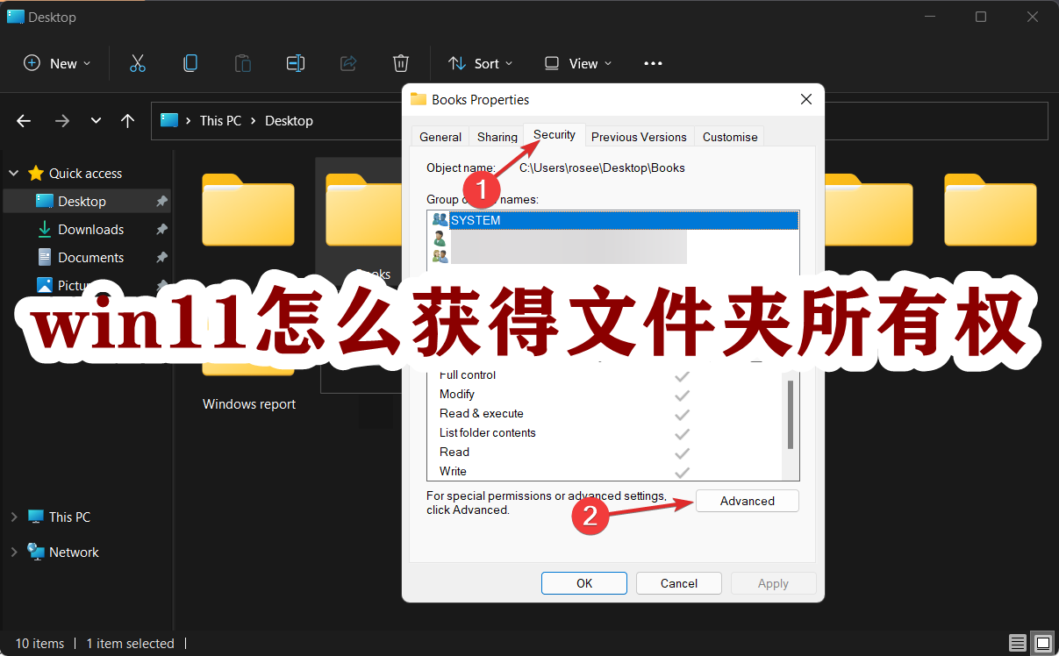Screen dimensions: 1059x656
Task: Click the Copy icon in toolbar
Action: point(190,63)
